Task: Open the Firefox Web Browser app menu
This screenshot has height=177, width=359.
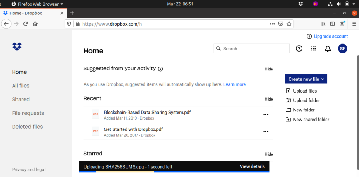Action: coord(37,4)
